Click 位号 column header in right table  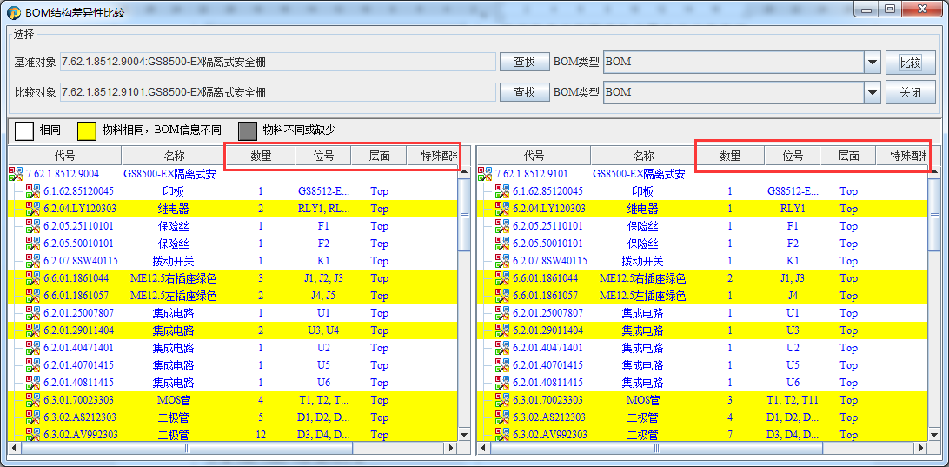point(792,156)
